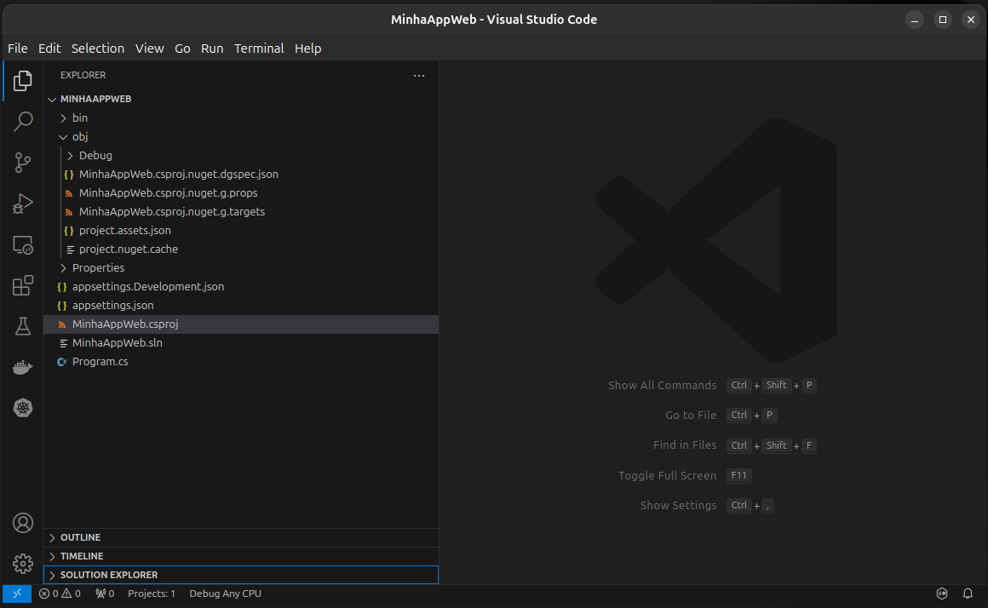Expand the Properties folder
The width and height of the screenshot is (988, 608).
coord(241,267)
